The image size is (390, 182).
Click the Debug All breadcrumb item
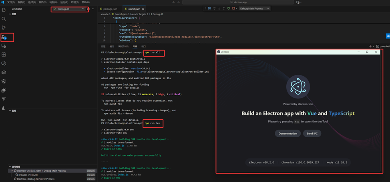click(x=157, y=14)
